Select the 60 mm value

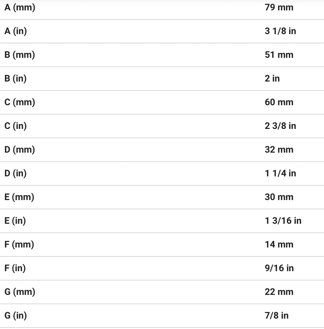[x=279, y=102]
